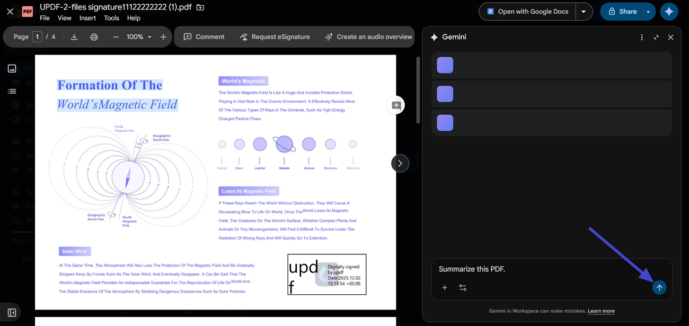Click the Saturn planet icon in the PDF
Image resolution: width=689 pixels, height=326 pixels.
pyautogui.click(x=285, y=144)
